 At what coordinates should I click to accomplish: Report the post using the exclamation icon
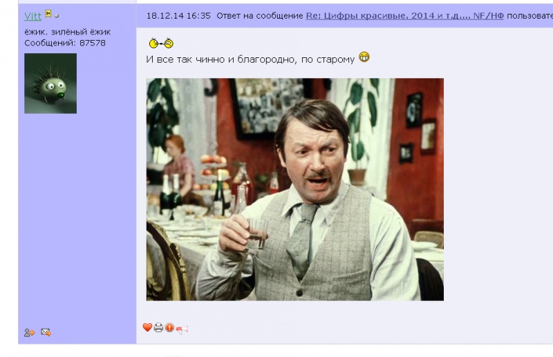coord(169,327)
